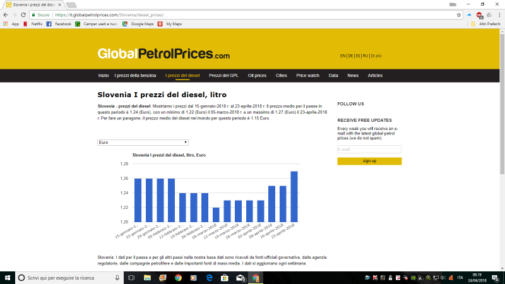Click the blue cloud extension icon
The width and height of the screenshot is (505, 284).
click(469, 15)
